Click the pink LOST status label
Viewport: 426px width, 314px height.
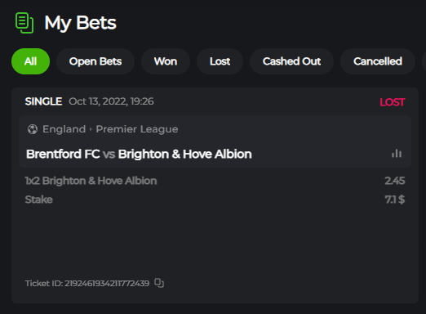393,102
